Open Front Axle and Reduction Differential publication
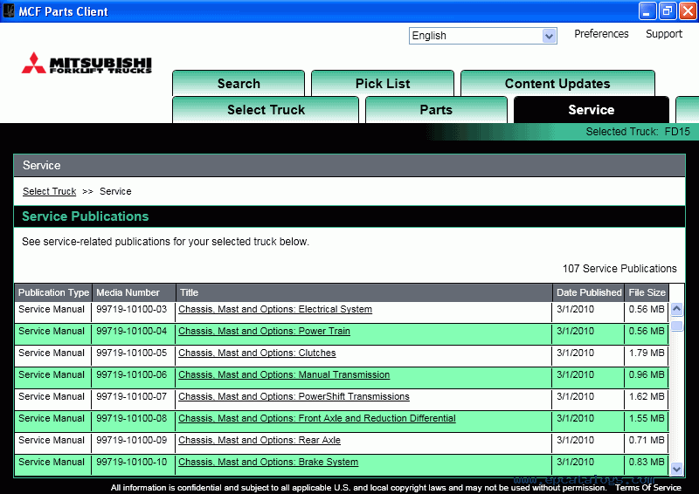The height and width of the screenshot is (494, 699). tap(317, 418)
